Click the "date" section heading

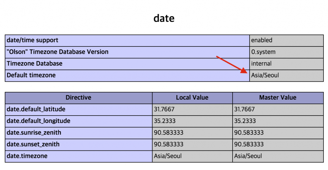click(164, 18)
